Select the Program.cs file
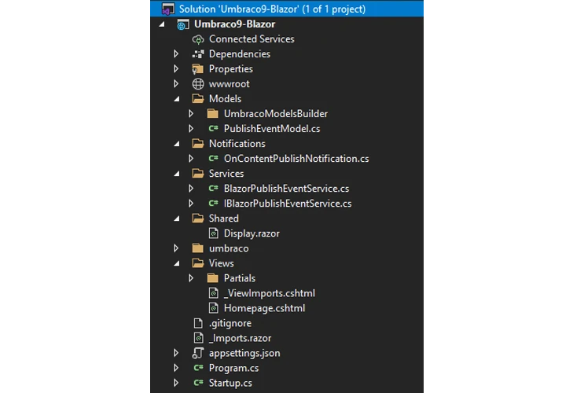This screenshot has height=393, width=573. point(233,368)
